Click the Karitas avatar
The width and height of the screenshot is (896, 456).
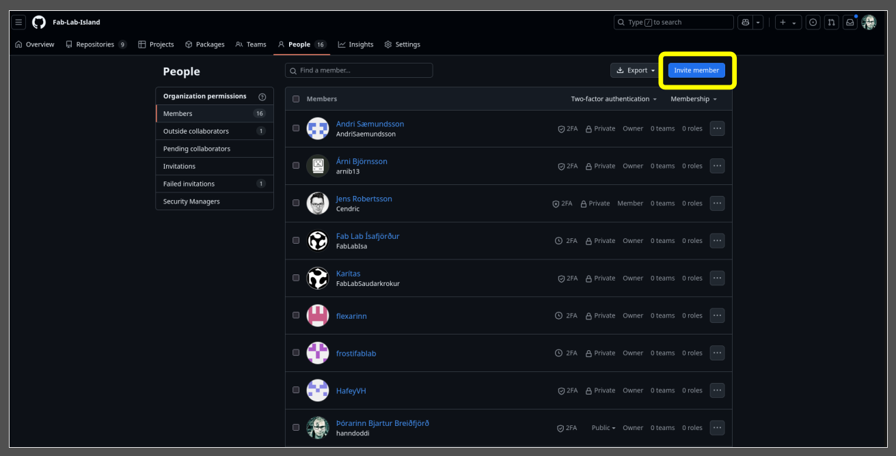tap(318, 278)
